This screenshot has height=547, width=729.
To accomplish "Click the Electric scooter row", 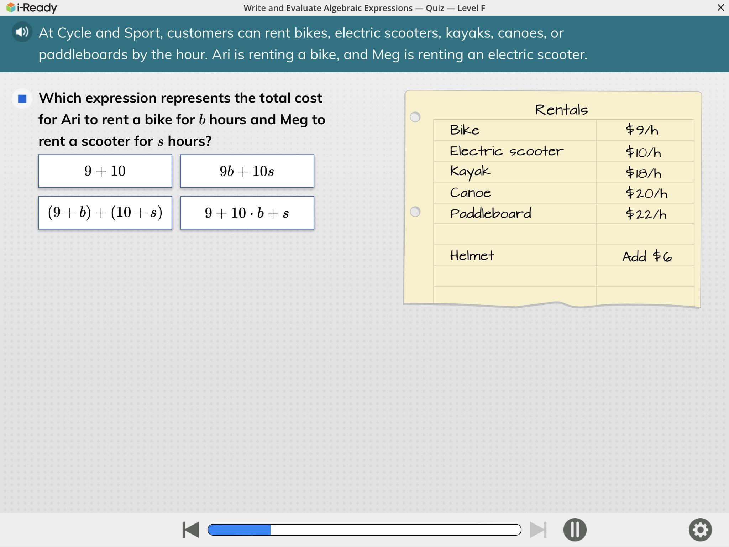I will (507, 151).
